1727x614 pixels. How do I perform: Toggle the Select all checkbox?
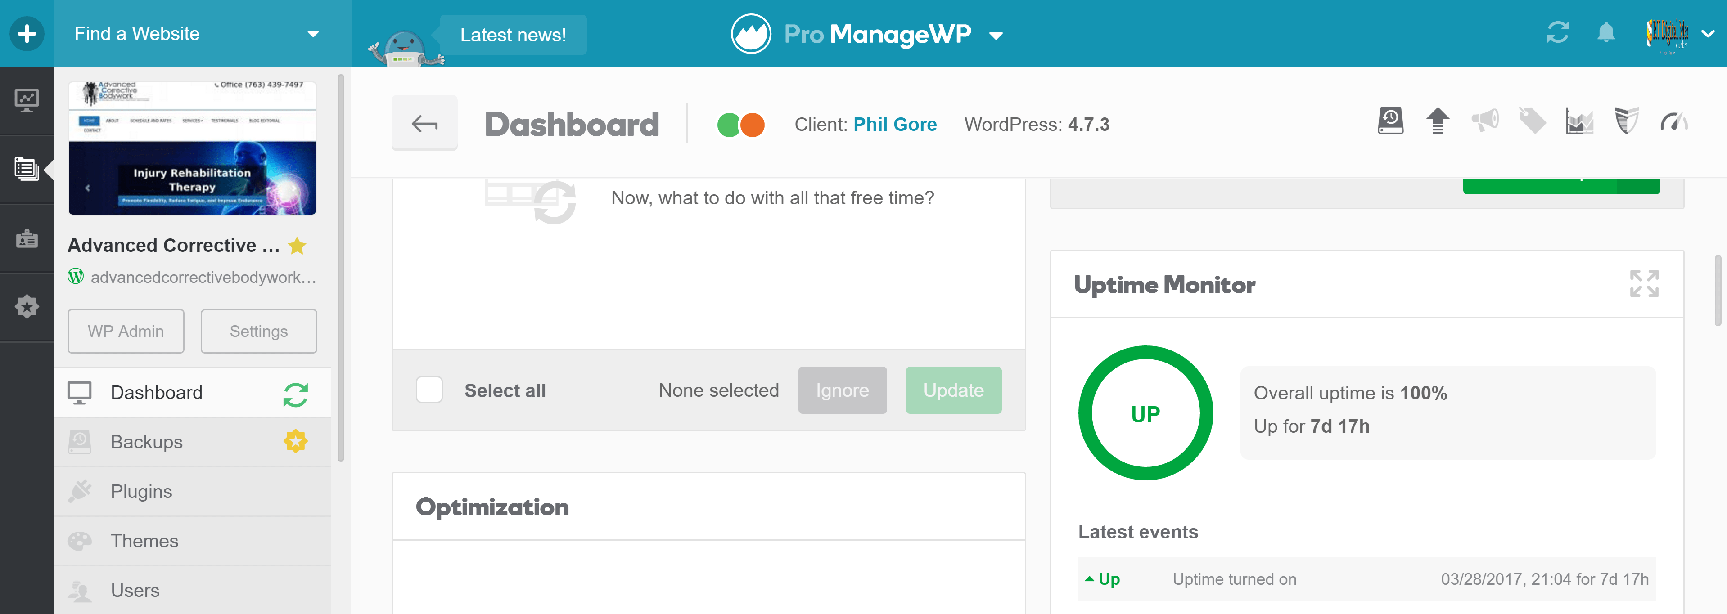point(429,390)
